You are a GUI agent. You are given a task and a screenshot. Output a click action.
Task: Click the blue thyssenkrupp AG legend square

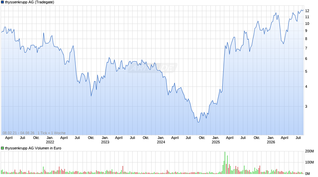point(2,2)
